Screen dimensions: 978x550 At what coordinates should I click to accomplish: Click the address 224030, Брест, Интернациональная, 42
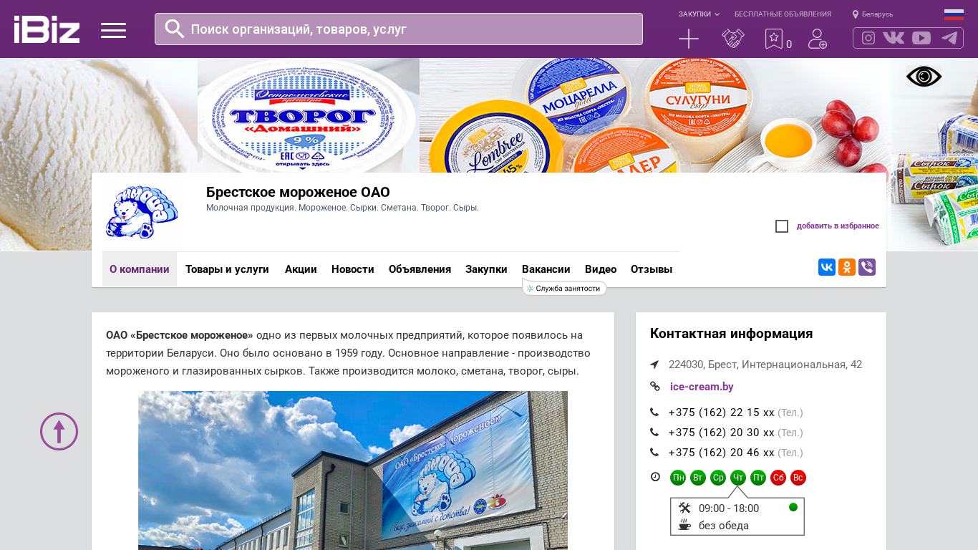coord(765,365)
